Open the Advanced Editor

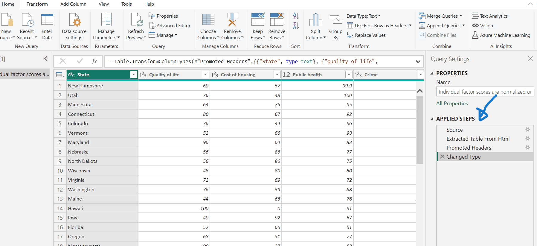click(170, 26)
